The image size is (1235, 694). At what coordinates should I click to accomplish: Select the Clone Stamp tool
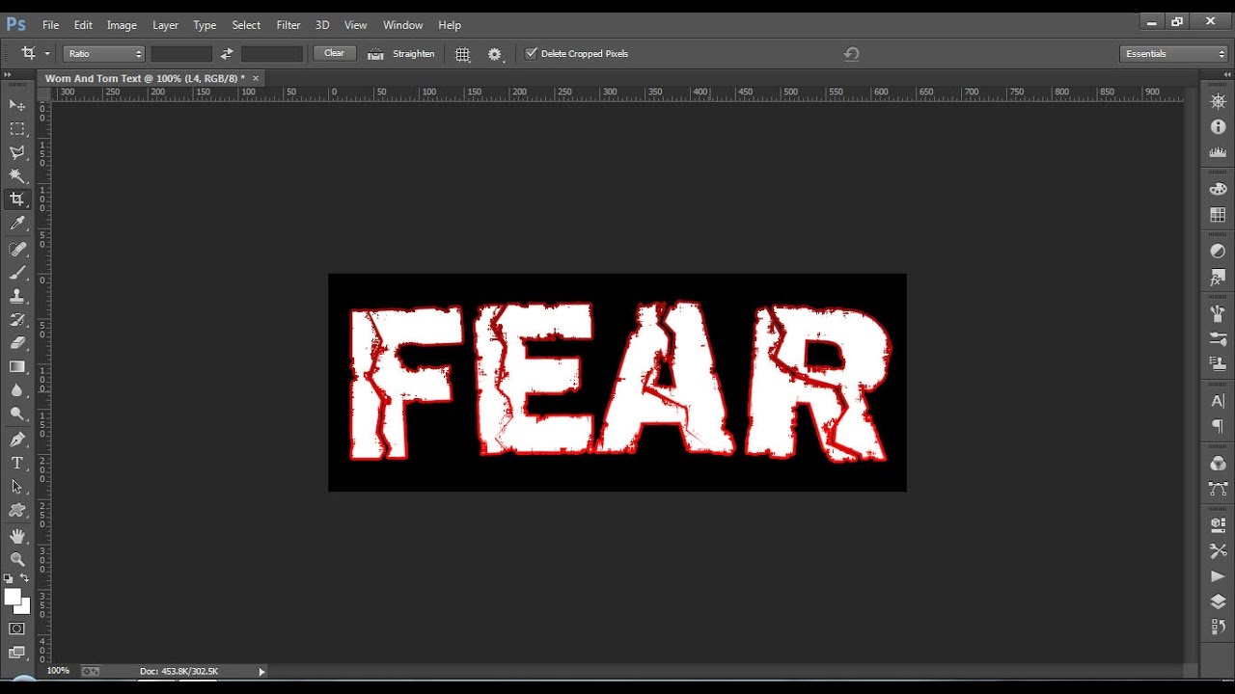17,296
